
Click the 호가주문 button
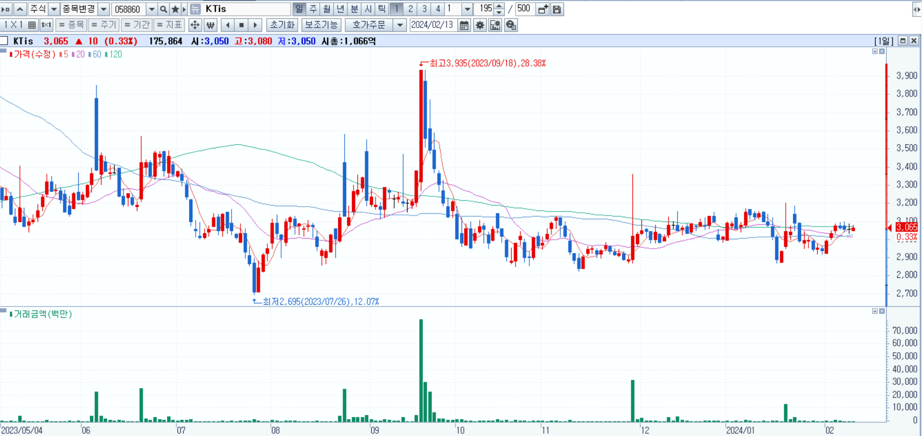click(369, 25)
